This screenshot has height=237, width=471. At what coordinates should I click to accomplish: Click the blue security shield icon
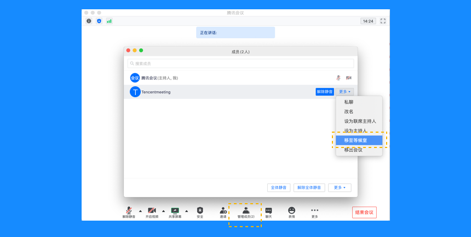[x=99, y=21]
